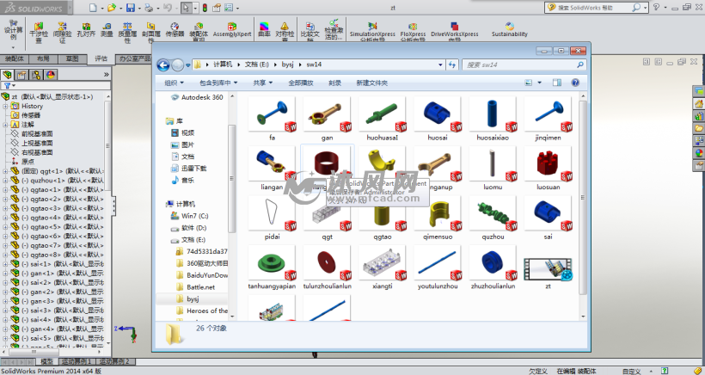This screenshot has width=705, height=375.
Task: Launch FloXpress analysis wizard
Action: click(413, 33)
